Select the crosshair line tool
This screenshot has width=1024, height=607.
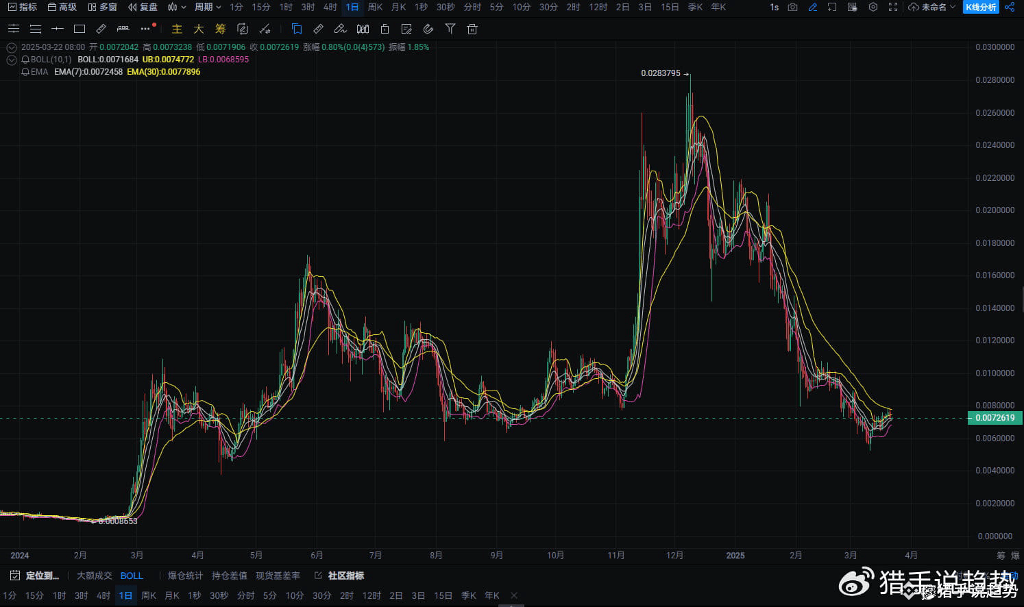tap(58, 29)
